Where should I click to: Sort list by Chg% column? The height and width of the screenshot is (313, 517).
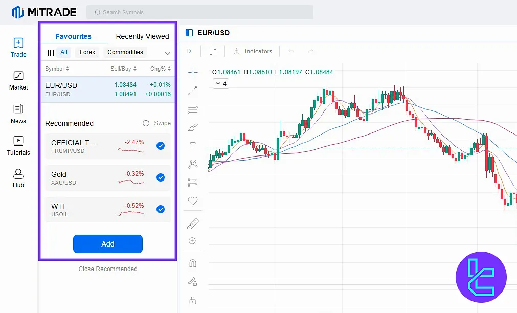[x=161, y=69]
